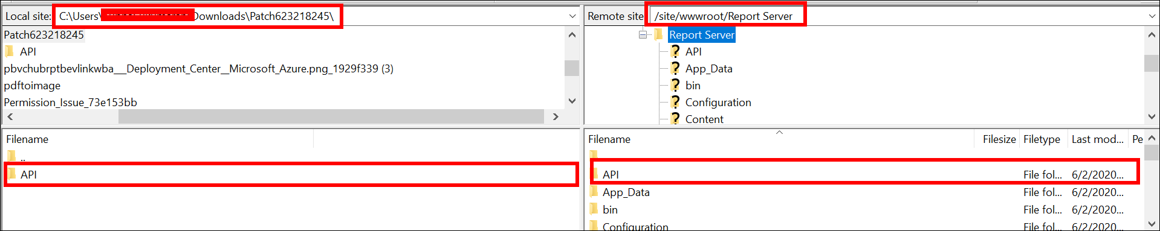Click the question-mark icon beside App_Data
Viewport: 1160px width, 231px height.
[x=675, y=68]
